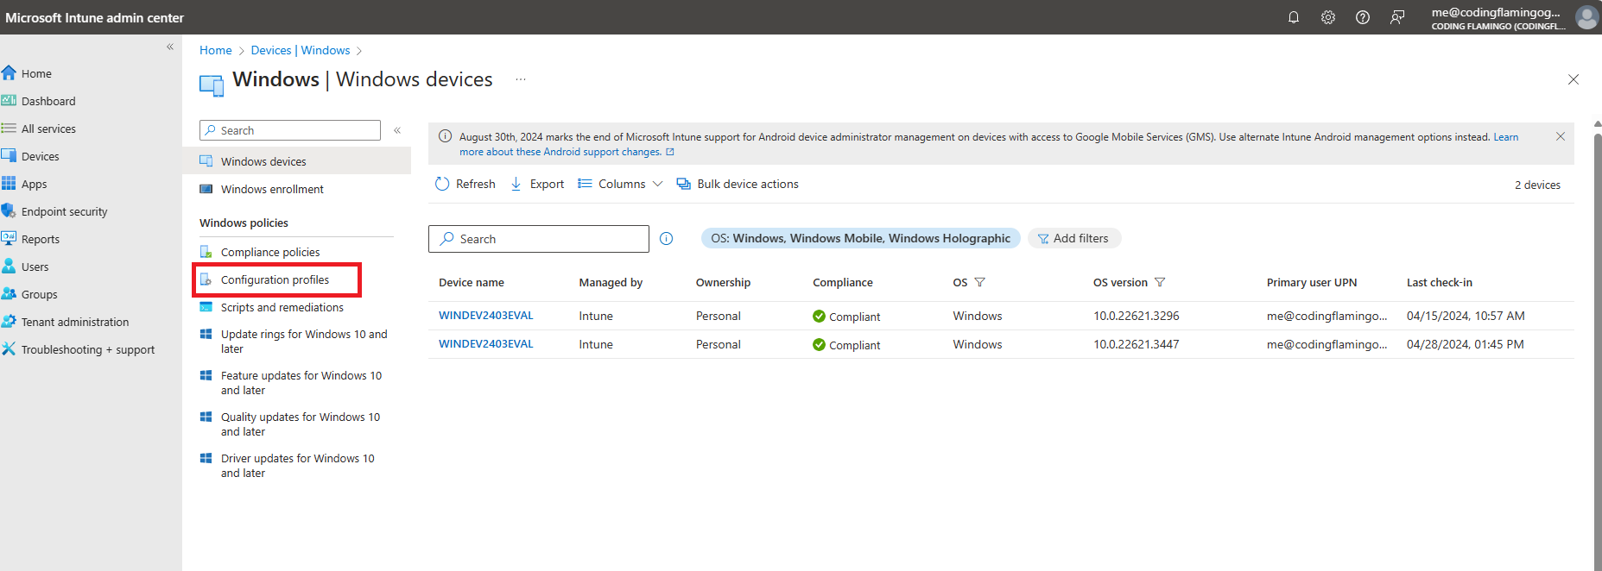
Task: Click Devices | Windows breadcrumb link
Action: [x=301, y=50]
